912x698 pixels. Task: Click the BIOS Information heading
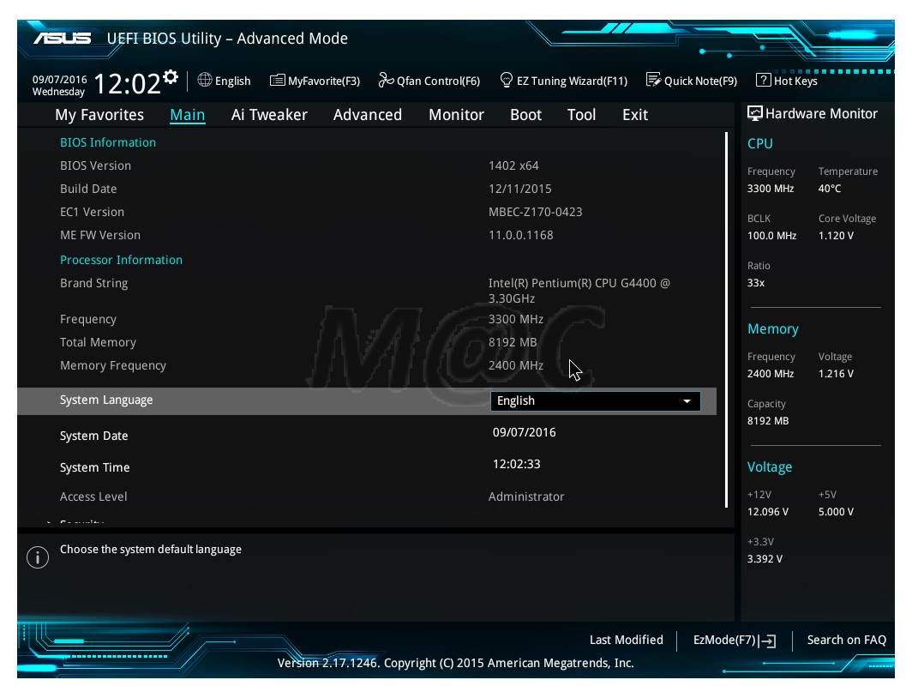[x=108, y=142]
